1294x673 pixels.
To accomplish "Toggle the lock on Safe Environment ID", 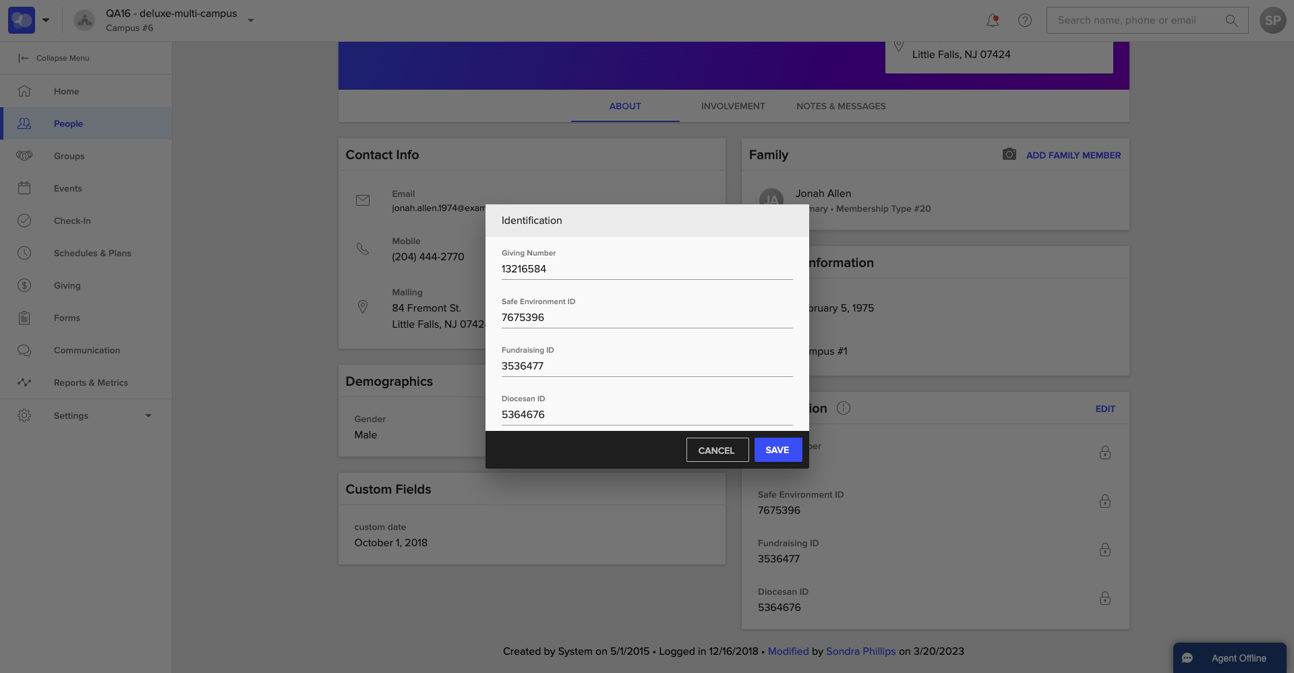I will tap(1105, 501).
